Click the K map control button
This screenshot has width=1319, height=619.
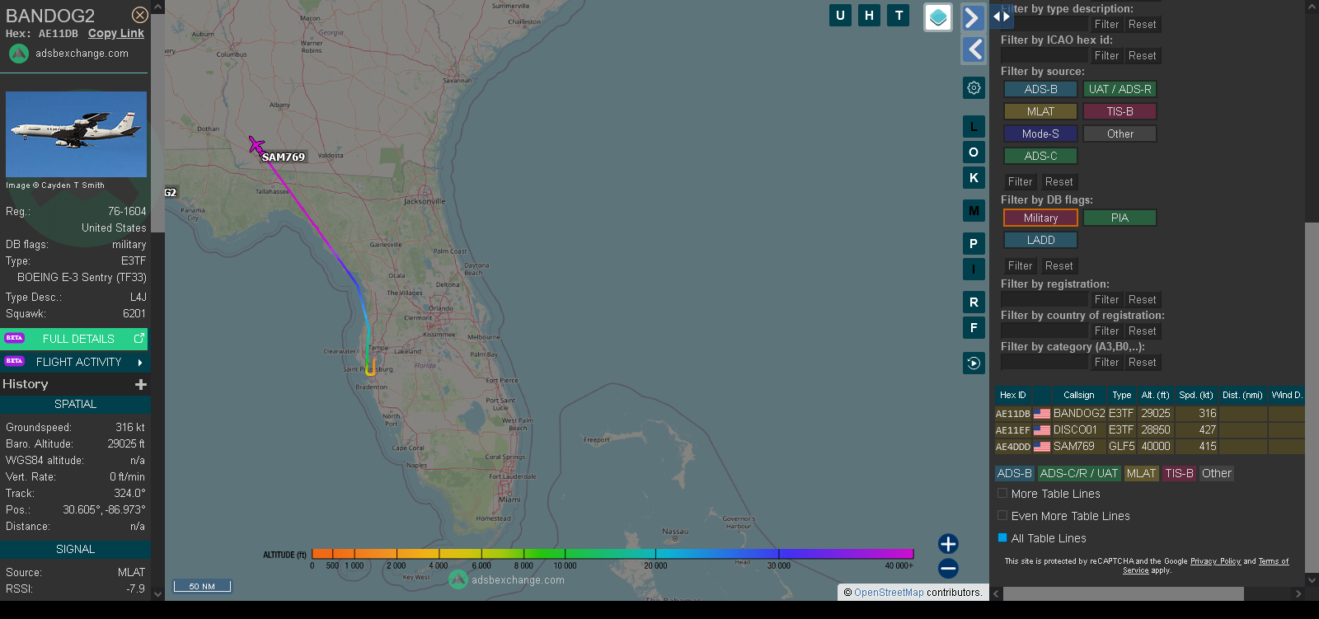[974, 178]
